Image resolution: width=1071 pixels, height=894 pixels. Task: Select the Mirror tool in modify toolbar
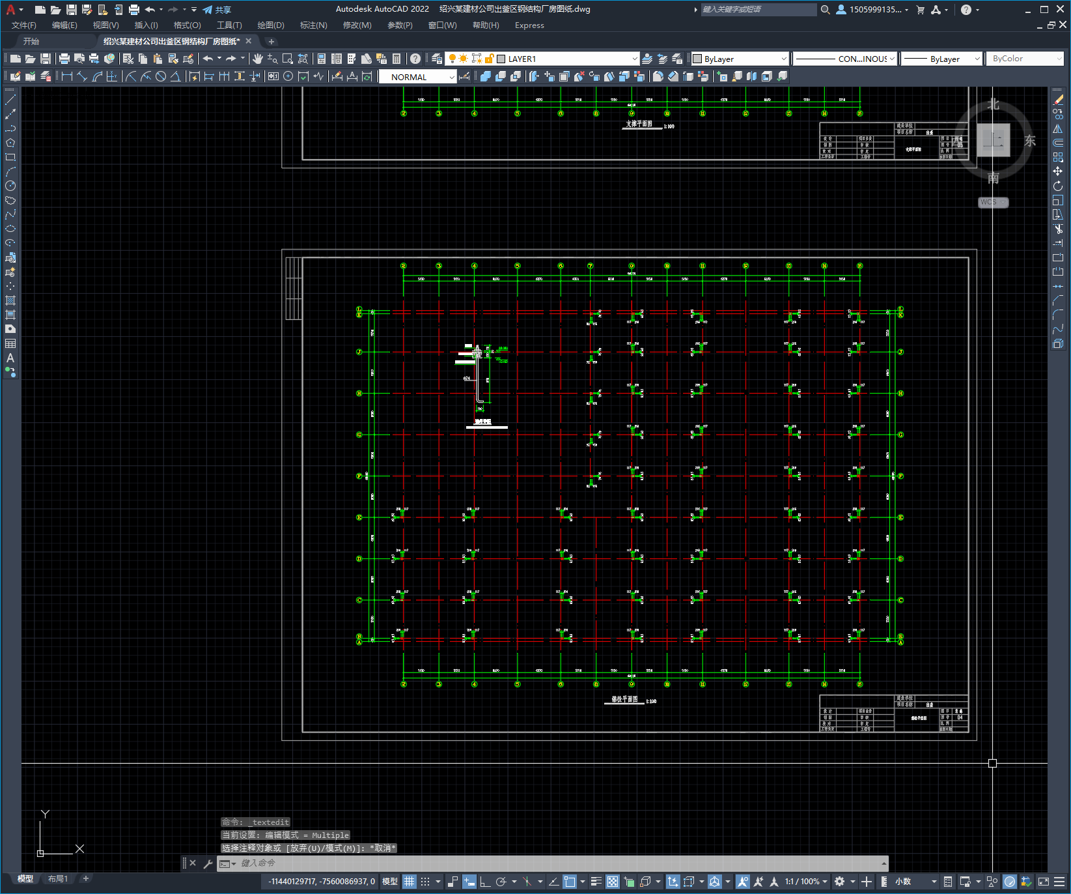(x=1058, y=128)
